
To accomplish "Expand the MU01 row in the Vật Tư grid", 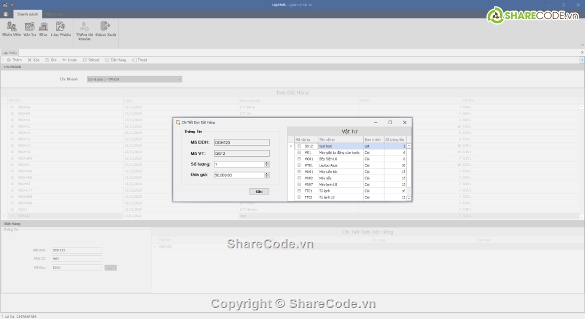I will coord(299,172).
